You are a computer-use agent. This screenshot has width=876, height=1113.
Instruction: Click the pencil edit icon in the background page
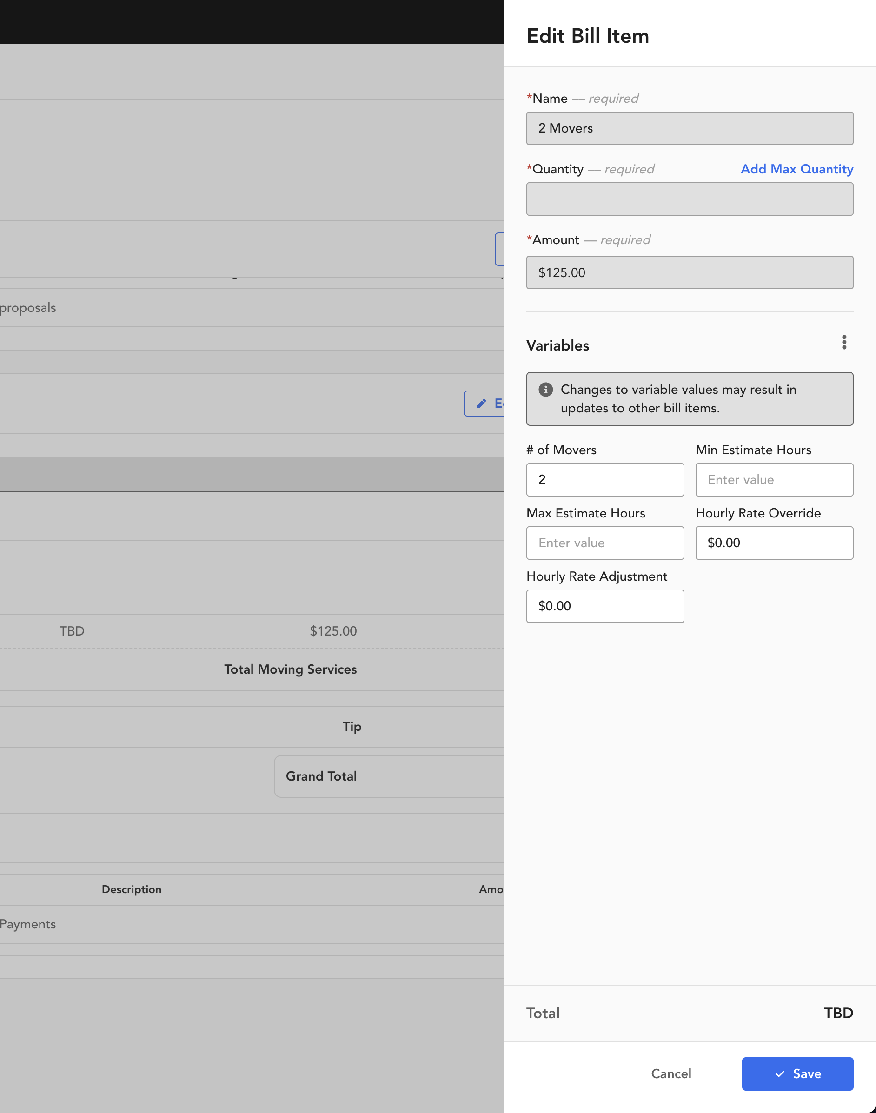(481, 404)
